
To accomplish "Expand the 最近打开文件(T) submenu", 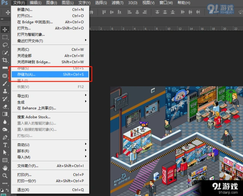I will coord(86,40).
